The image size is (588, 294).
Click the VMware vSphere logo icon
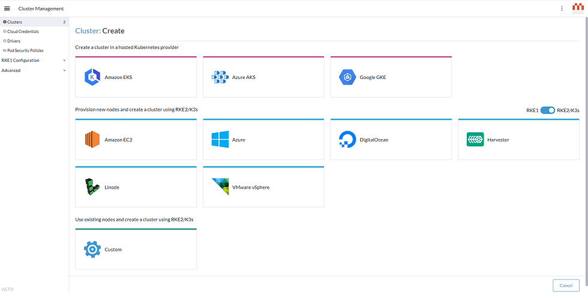tap(220, 187)
